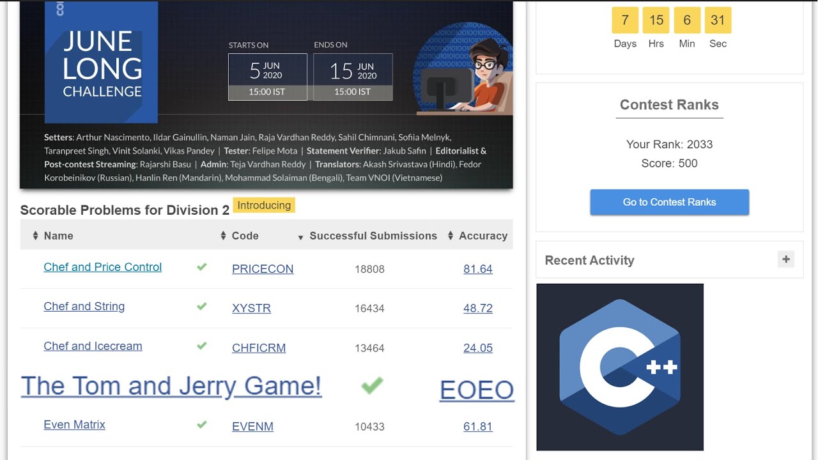Screen dimensions: 818x460
Task: Sort by Code column arrows
Action: point(223,236)
